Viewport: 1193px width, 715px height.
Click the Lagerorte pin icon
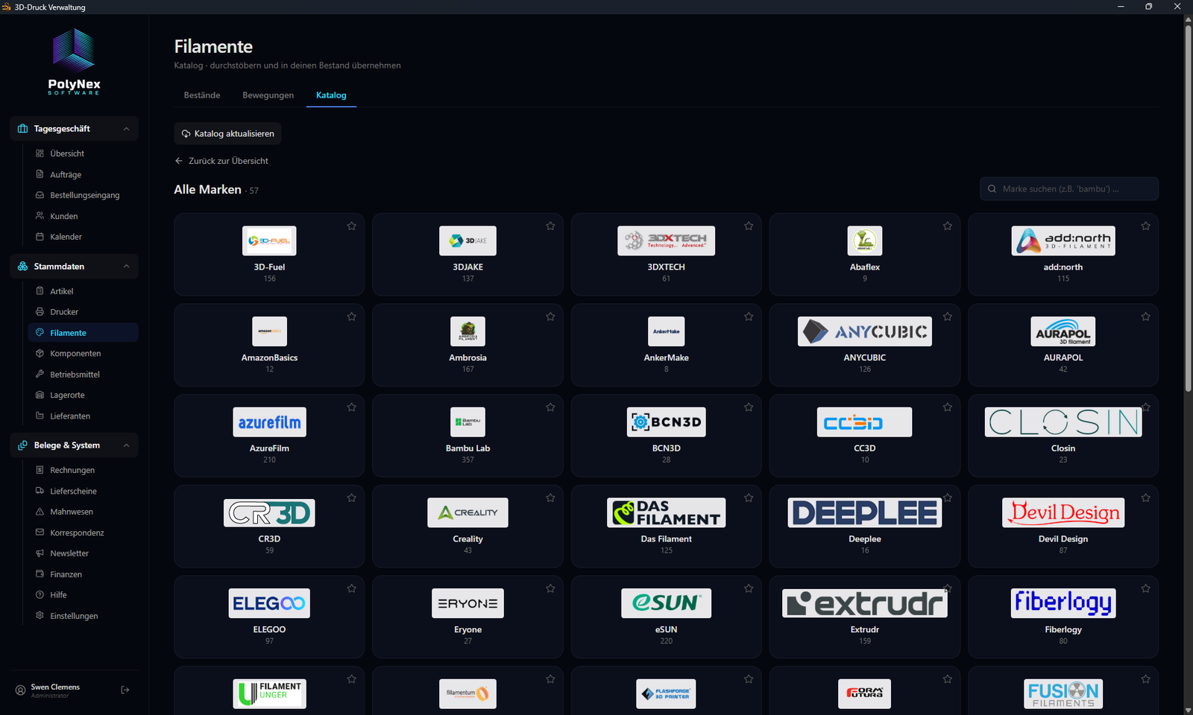click(40, 395)
